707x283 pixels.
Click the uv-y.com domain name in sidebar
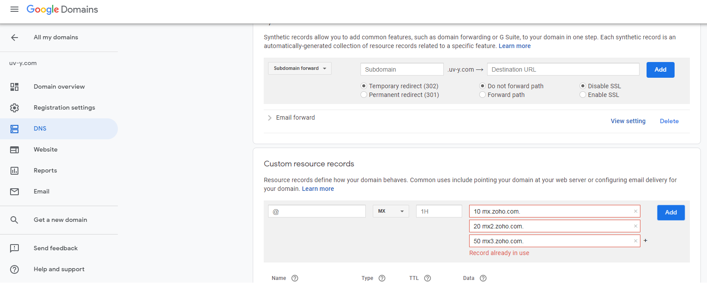click(x=23, y=63)
